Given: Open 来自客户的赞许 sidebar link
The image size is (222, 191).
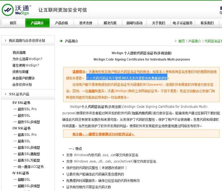Looking at the screenshot, I should [24, 78].
